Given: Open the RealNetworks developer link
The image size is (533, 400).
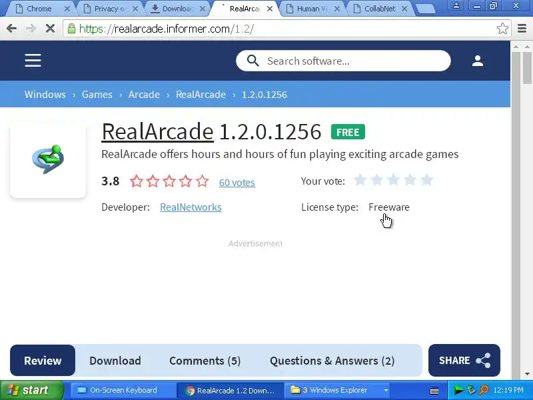Looking at the screenshot, I should coord(191,207).
